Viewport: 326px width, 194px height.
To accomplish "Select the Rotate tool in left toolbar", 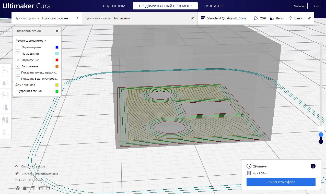I will pyautogui.click(x=5, y=95).
